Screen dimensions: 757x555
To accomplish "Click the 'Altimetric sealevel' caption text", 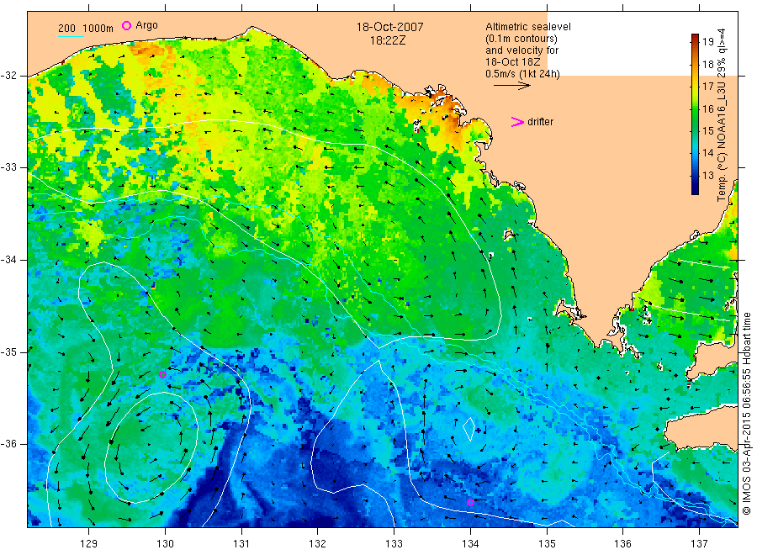I will point(527,27).
